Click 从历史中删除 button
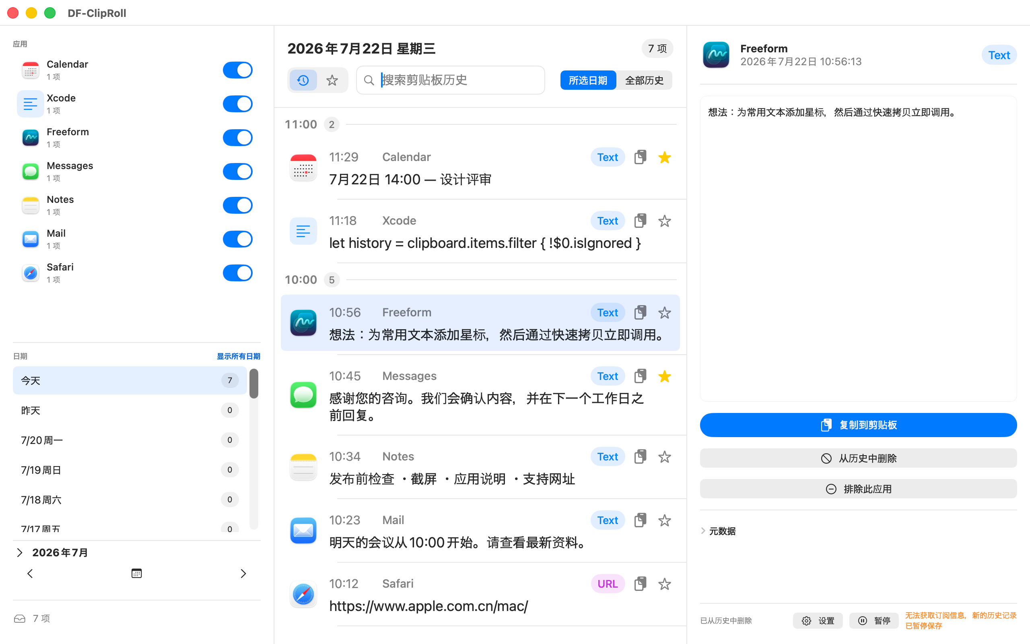 pos(858,458)
